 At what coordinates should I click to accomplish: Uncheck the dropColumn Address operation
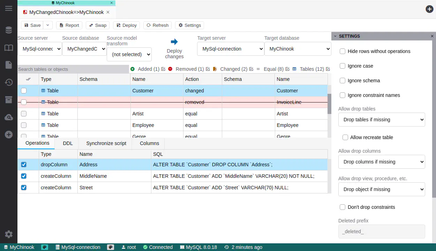[24, 165]
